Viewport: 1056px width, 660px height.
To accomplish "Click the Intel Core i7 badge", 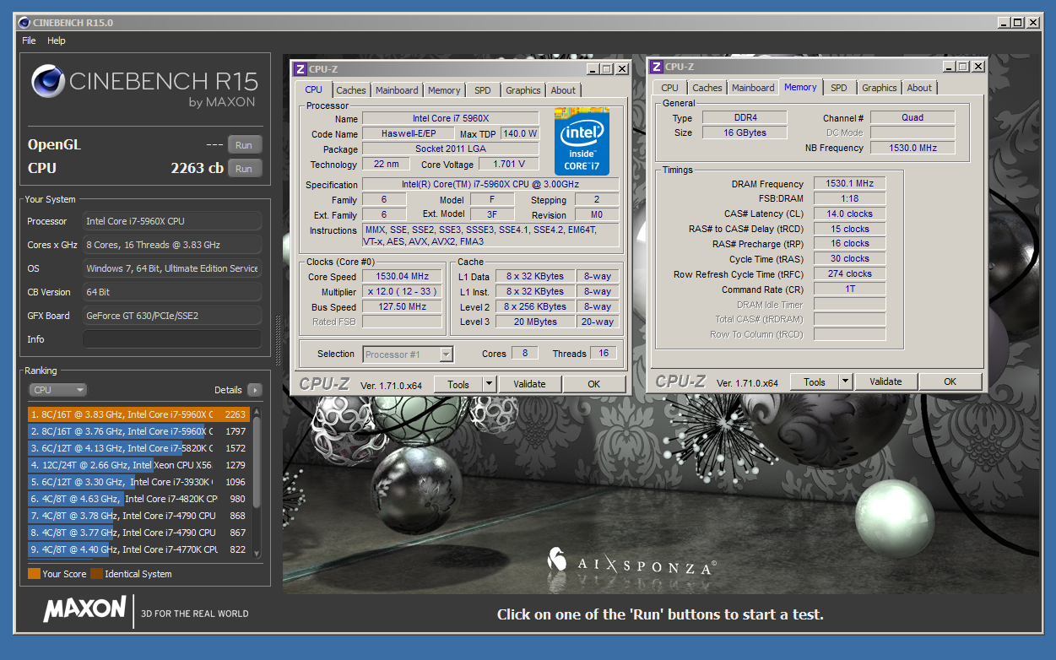I will 582,141.
